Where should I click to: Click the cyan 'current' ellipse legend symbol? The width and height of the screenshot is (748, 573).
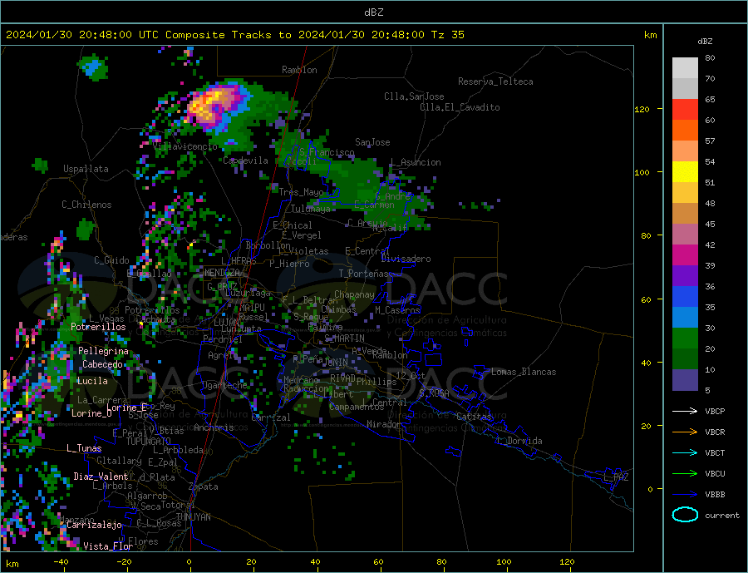coord(685,515)
